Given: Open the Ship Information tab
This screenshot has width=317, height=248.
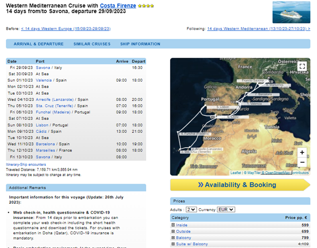Looking at the screenshot, I should (x=140, y=44).
